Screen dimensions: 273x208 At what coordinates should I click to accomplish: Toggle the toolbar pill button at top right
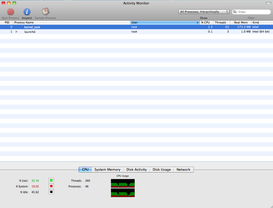(268, 3)
